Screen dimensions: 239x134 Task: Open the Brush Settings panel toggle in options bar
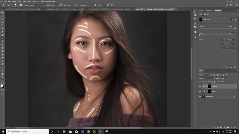[x=21, y=5]
